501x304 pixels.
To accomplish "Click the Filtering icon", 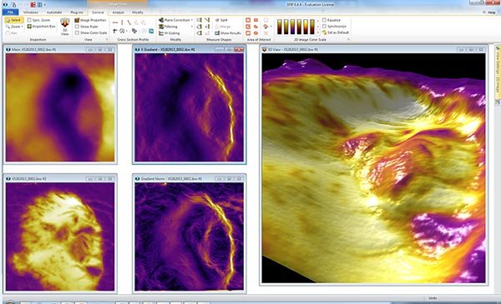I will coord(161,27).
